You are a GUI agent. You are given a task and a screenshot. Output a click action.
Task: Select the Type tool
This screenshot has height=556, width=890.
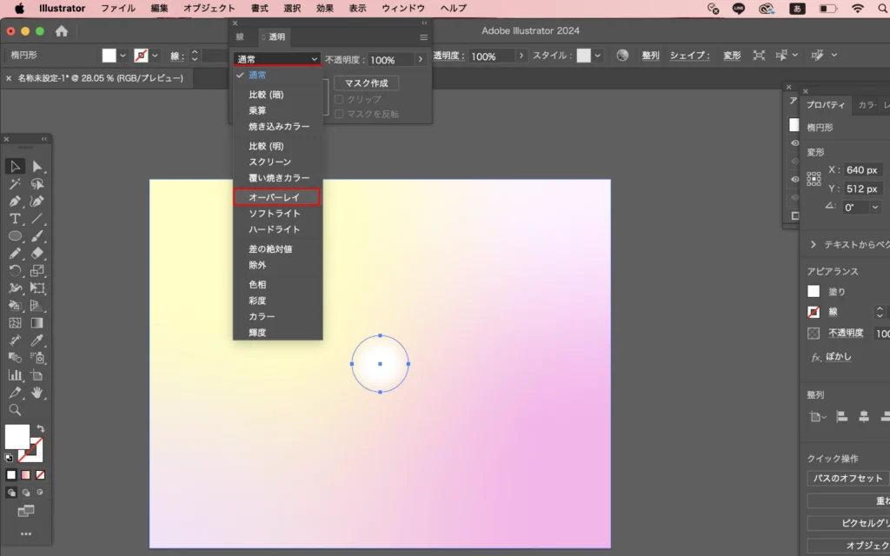16,219
